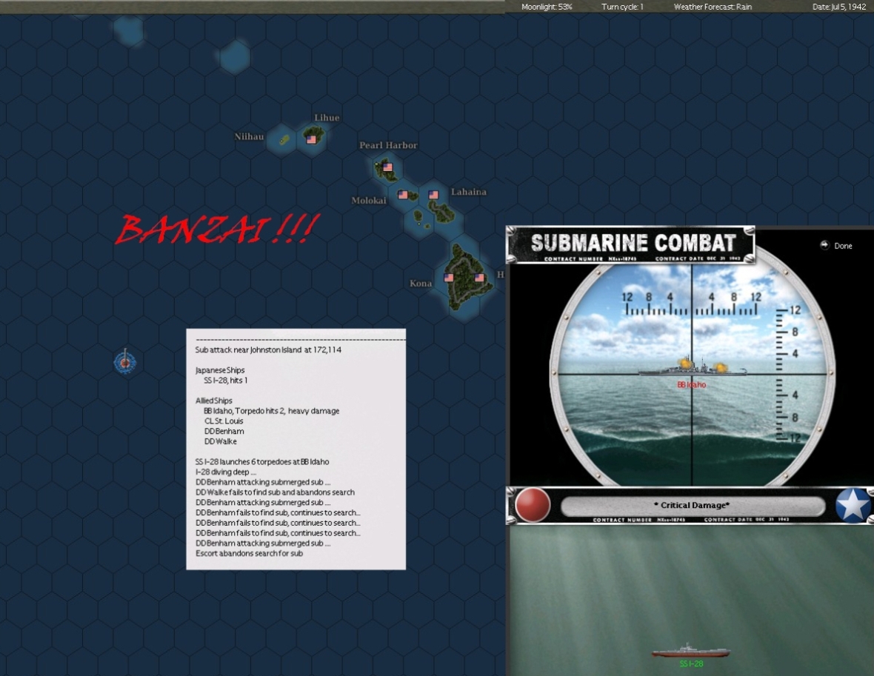Click the 'Sub attack near Johnston Island' line

click(268, 350)
